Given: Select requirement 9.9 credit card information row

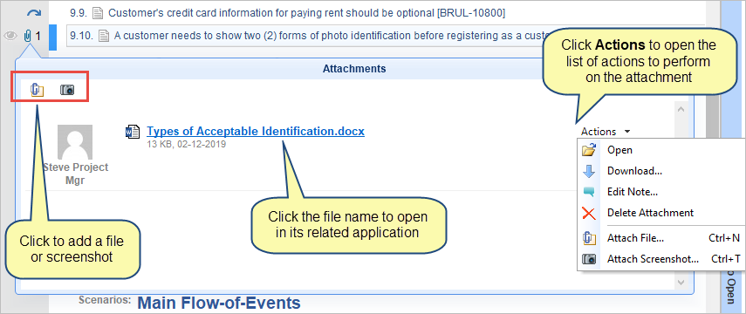Looking at the screenshot, I should pyautogui.click(x=306, y=13).
